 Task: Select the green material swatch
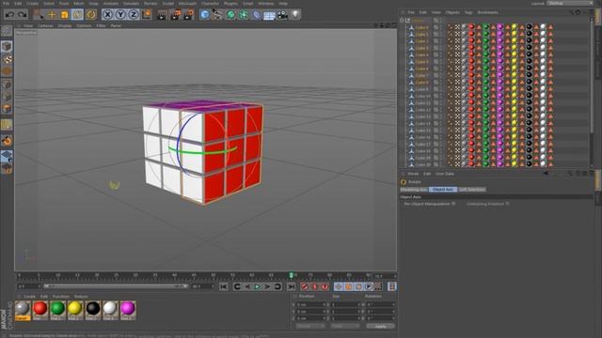click(57, 310)
